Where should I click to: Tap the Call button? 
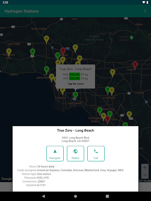tap(96, 153)
